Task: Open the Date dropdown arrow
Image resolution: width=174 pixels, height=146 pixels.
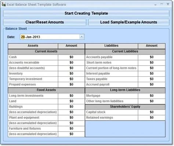Action: pos(81,36)
